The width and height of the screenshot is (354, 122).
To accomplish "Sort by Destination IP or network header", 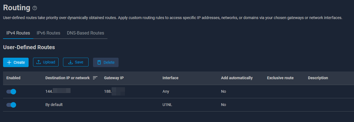I will (x=67, y=78).
